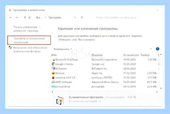170x114 pixels.
Task: Click install date 12.05.2020
Action: (x=130, y=64)
